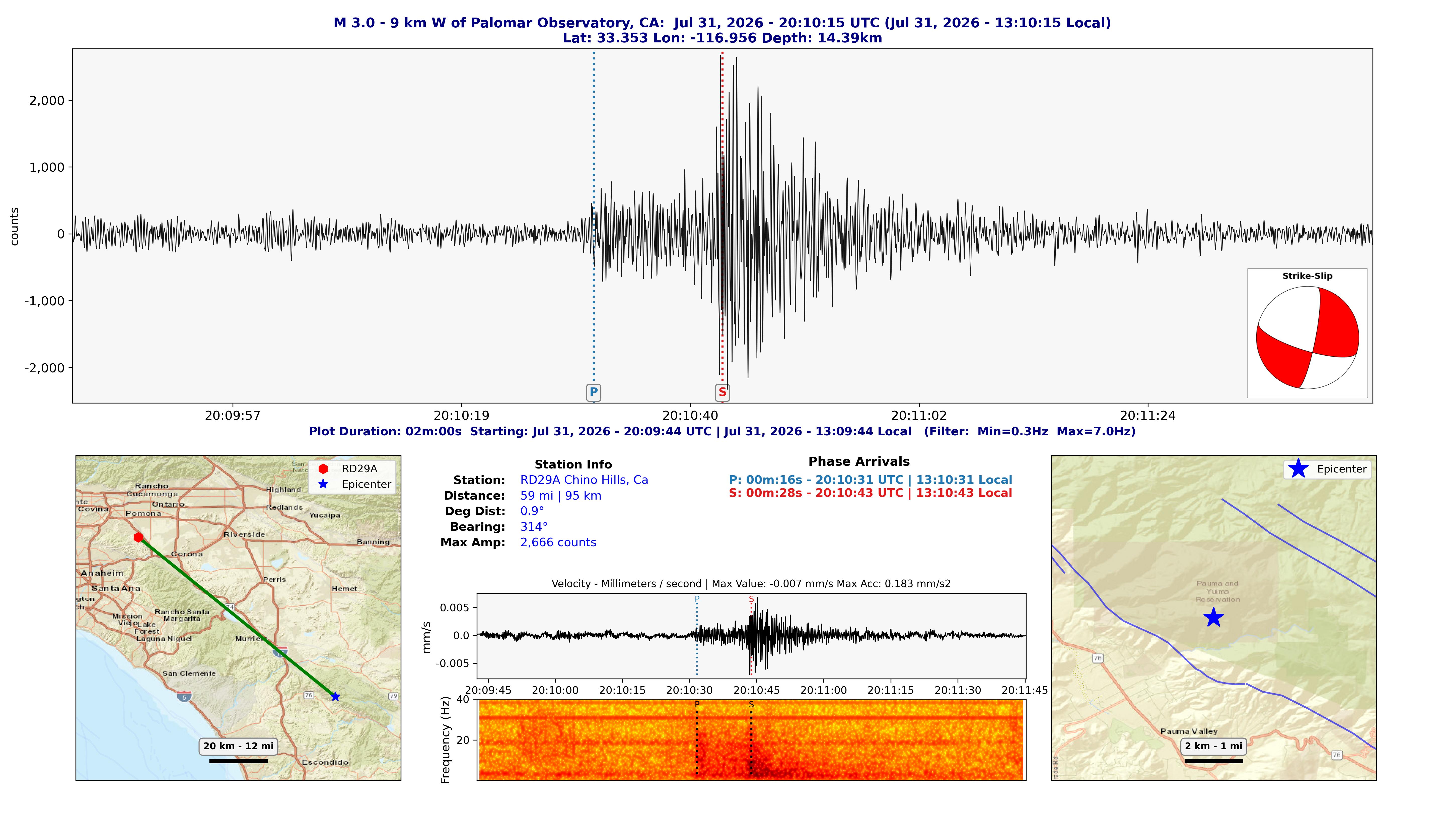Click the '20:09:57' tick on the main seismogram

[233, 416]
